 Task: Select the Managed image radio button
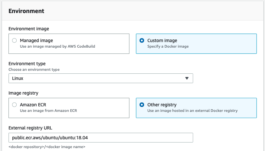pyautogui.click(x=14, y=41)
